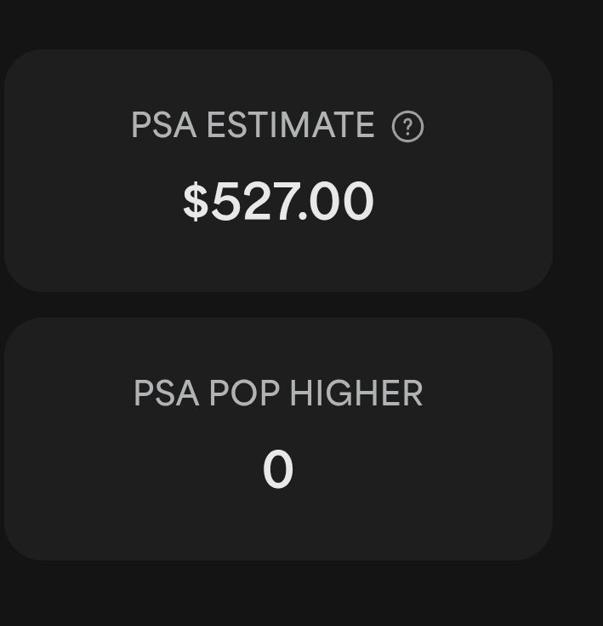Image resolution: width=603 pixels, height=626 pixels.
Task: Select the word POP in lower card
Action: [244, 393]
